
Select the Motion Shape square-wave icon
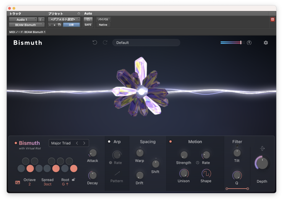pos(206,173)
